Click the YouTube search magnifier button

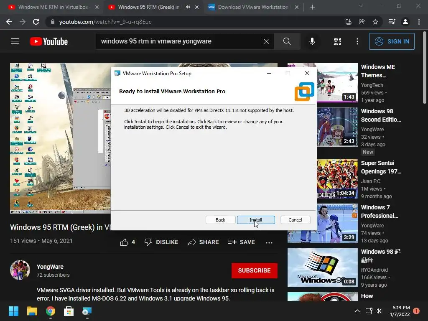point(287,41)
